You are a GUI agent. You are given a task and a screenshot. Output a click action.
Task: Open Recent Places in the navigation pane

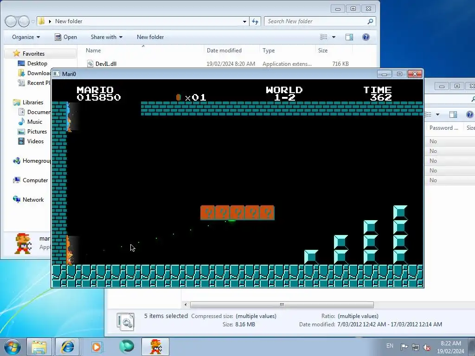[x=39, y=83]
